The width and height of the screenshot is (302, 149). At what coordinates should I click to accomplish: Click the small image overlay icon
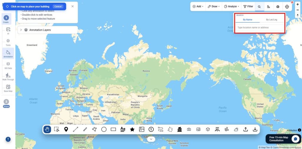pyautogui.click(x=198, y=129)
